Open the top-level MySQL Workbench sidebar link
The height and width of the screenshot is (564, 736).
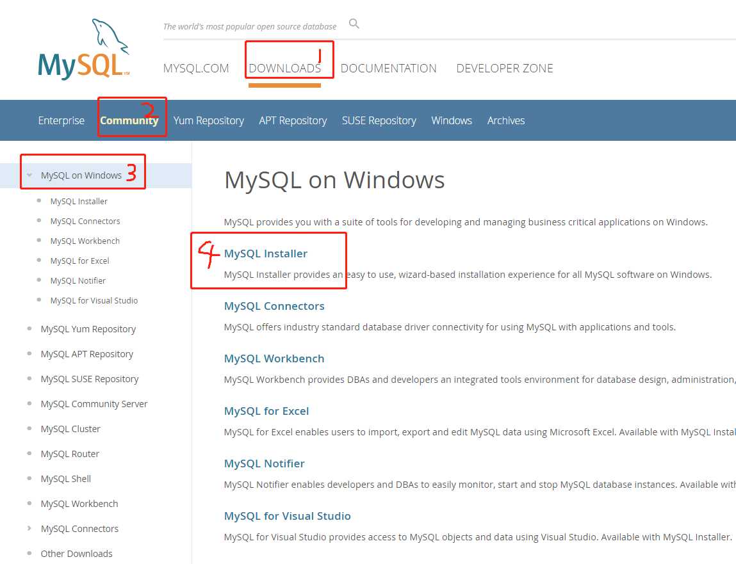[79, 503]
